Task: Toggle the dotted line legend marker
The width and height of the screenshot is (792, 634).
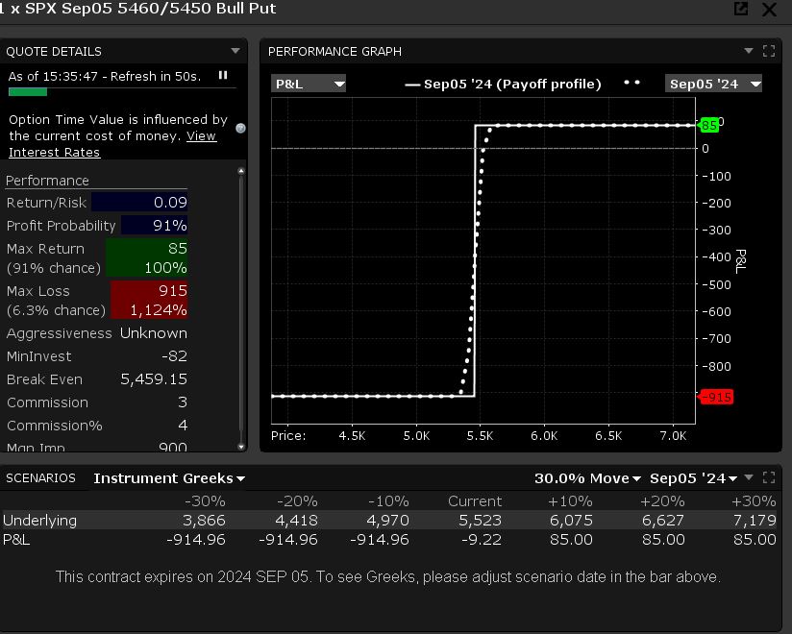Action: coord(631,83)
